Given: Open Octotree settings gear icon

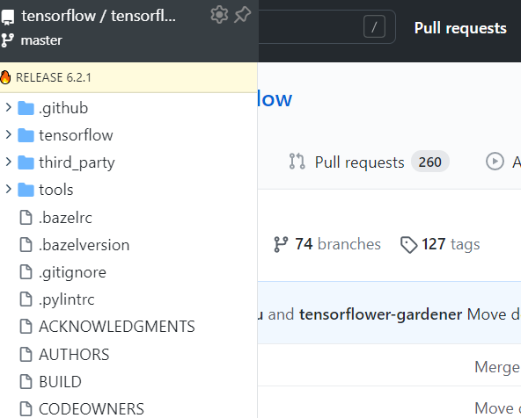Looking at the screenshot, I should point(219,15).
